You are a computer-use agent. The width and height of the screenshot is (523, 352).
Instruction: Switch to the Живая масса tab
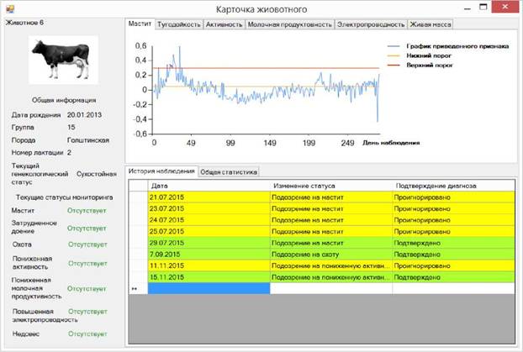[x=431, y=24]
